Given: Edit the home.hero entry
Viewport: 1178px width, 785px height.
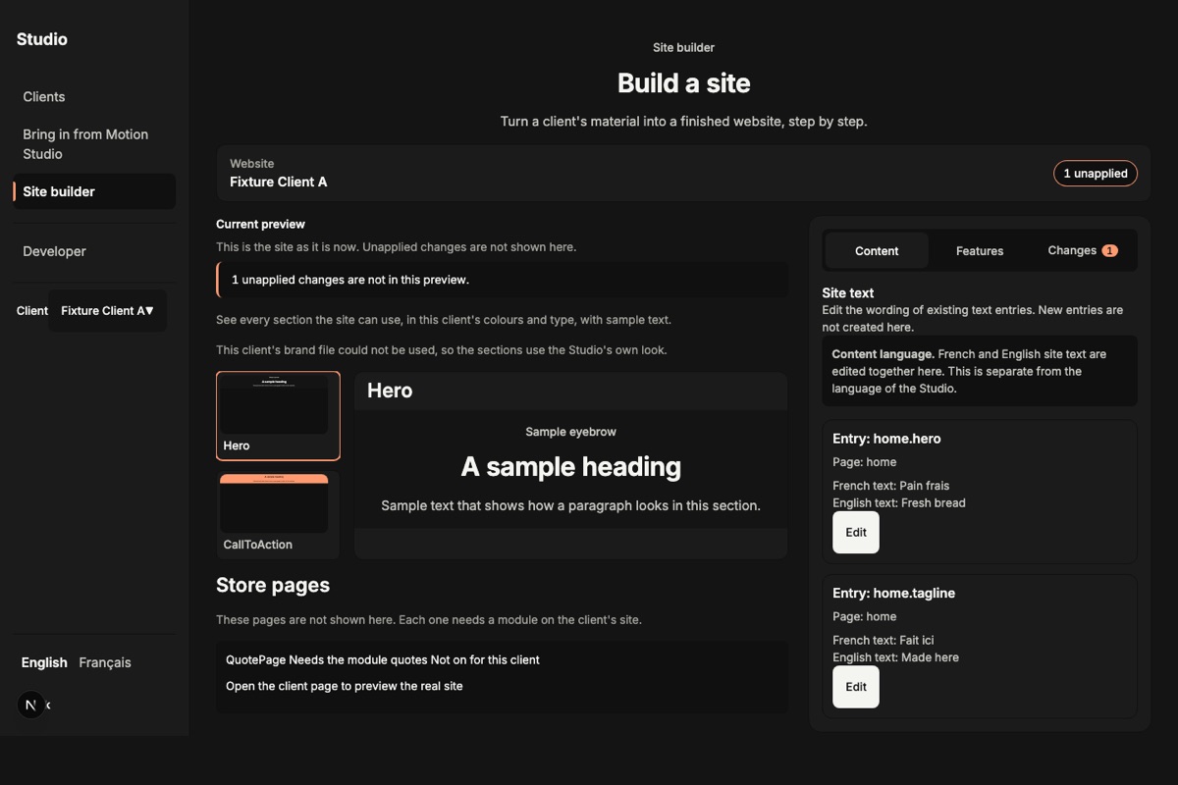Looking at the screenshot, I should pos(856,532).
